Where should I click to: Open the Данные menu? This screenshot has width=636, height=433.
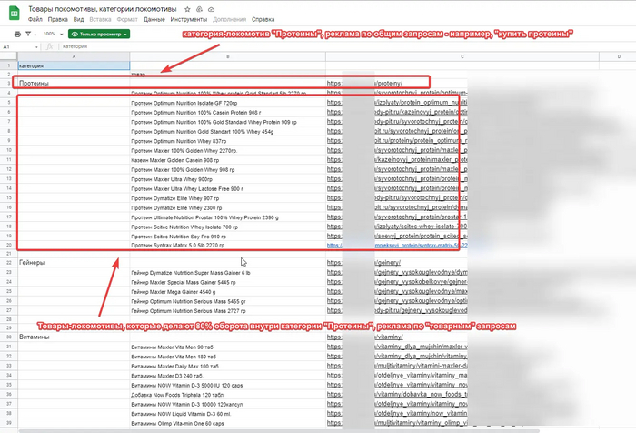point(154,19)
